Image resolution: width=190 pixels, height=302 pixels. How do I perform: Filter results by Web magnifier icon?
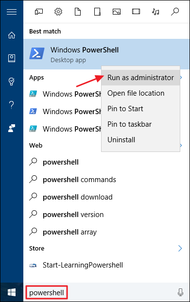[x=175, y=12]
